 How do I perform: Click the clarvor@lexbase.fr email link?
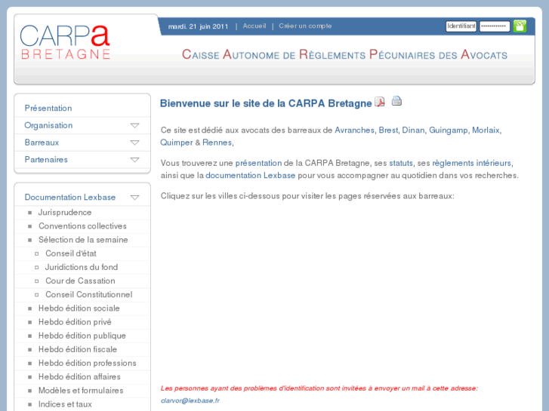click(190, 400)
